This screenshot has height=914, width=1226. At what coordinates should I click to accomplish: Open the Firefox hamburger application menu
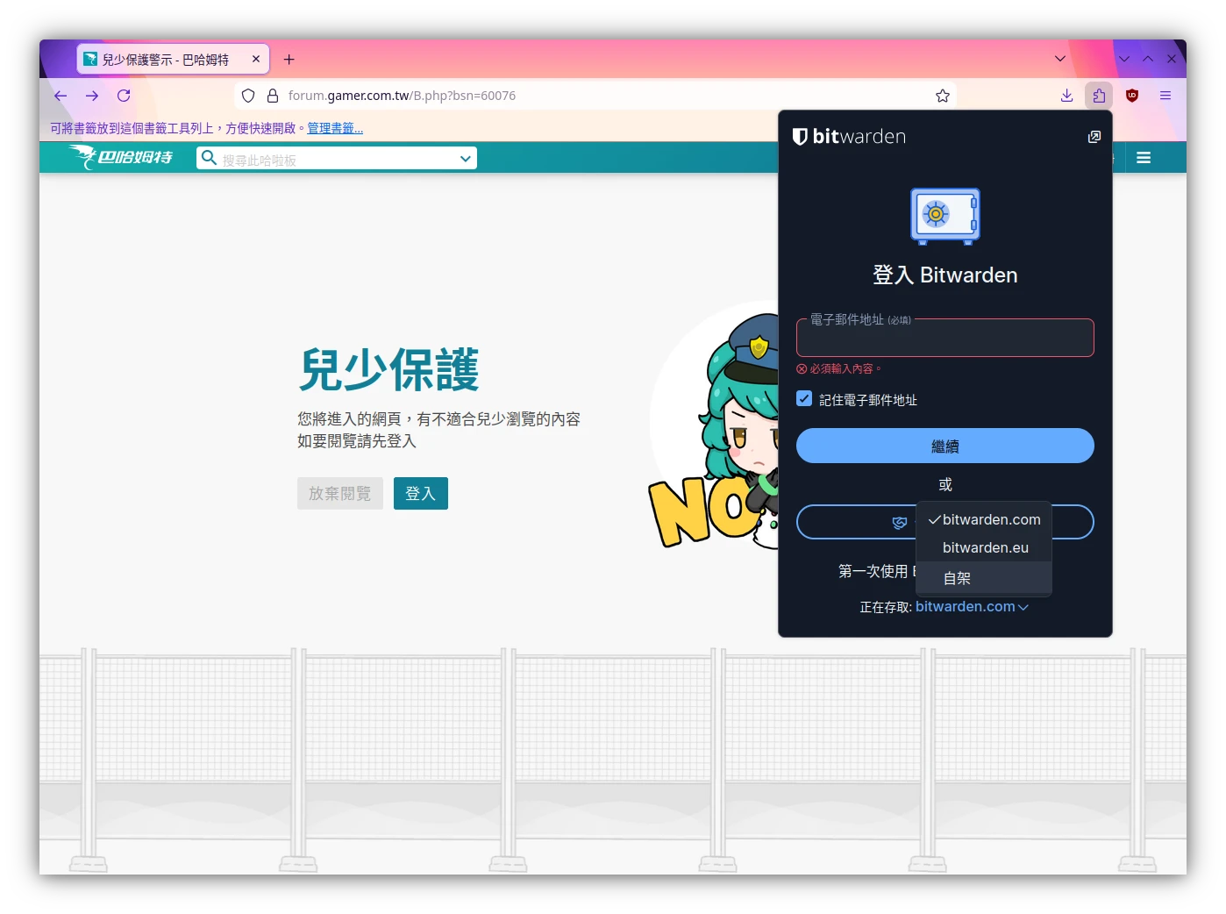pyautogui.click(x=1165, y=96)
